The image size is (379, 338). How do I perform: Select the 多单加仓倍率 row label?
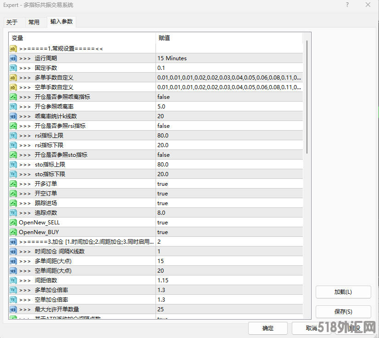51,290
